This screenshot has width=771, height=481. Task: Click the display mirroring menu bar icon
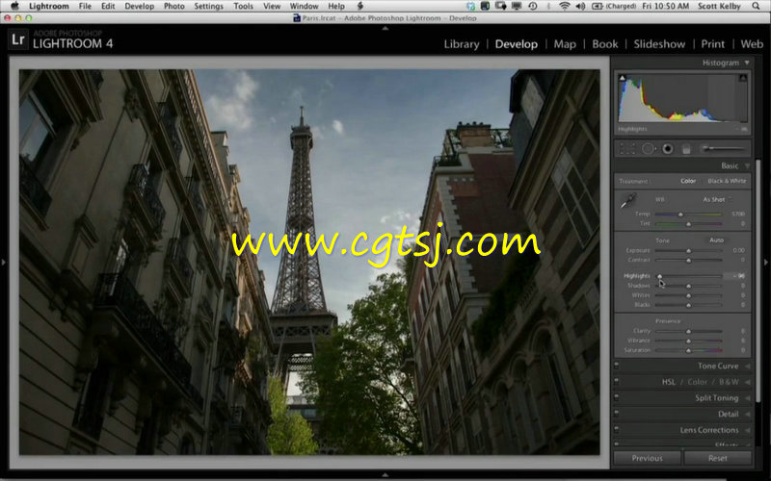tap(517, 6)
